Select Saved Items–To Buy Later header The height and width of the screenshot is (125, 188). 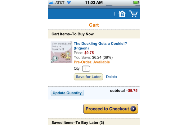point(78,123)
